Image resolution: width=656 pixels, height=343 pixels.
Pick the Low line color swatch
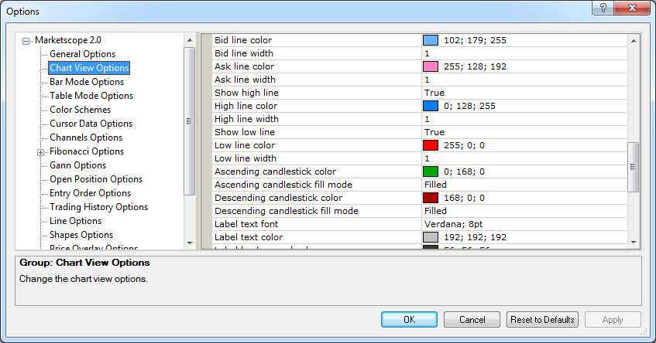[x=431, y=145]
